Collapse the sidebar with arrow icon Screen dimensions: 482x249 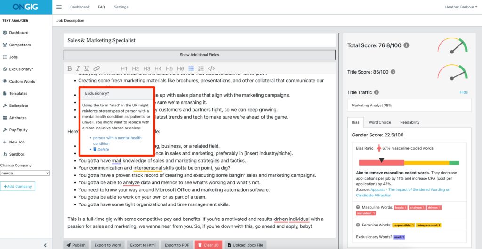click(x=45, y=245)
